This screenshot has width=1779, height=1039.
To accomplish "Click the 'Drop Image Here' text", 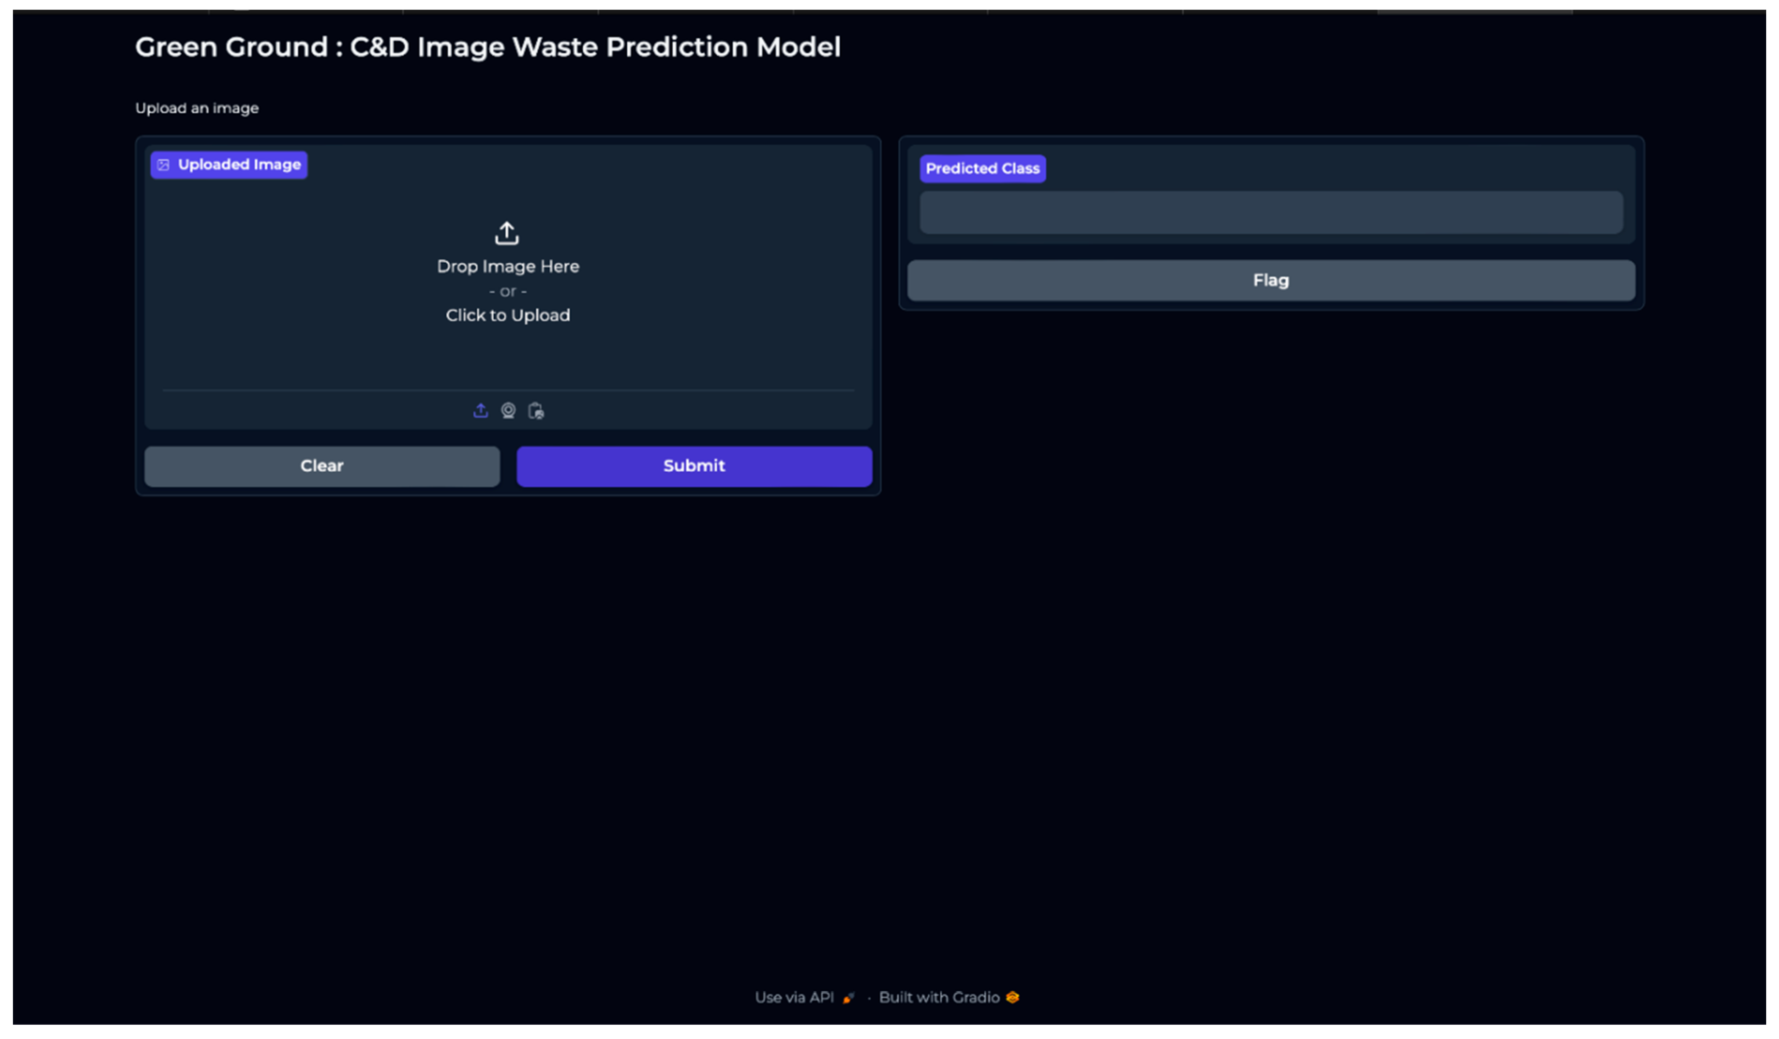I will pyautogui.click(x=507, y=266).
